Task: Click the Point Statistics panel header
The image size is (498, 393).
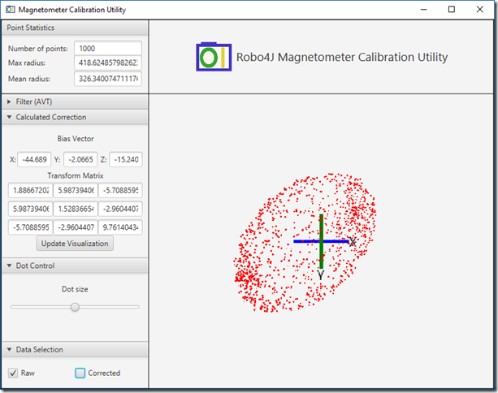Action: pyautogui.click(x=75, y=28)
